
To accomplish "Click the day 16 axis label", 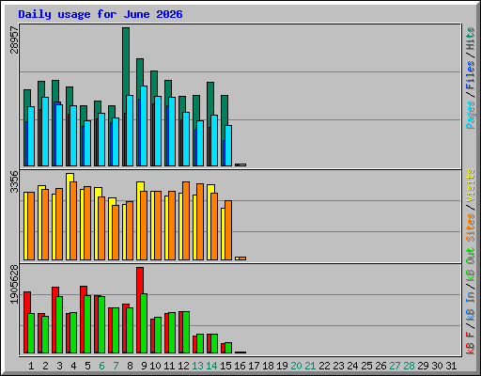I will tap(240, 366).
